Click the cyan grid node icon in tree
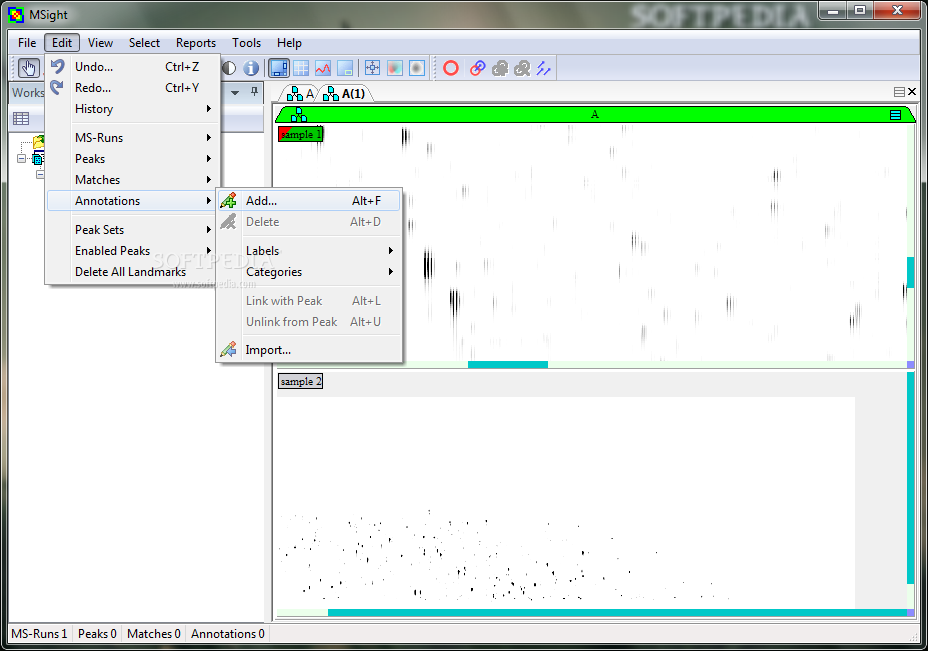This screenshot has width=928, height=651. (x=38, y=158)
